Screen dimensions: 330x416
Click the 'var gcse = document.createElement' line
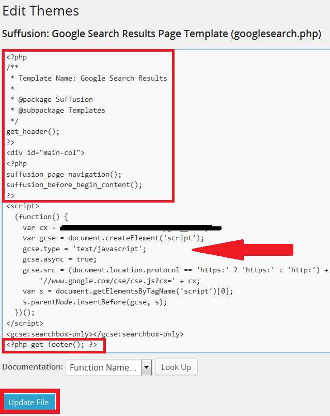click(x=114, y=238)
